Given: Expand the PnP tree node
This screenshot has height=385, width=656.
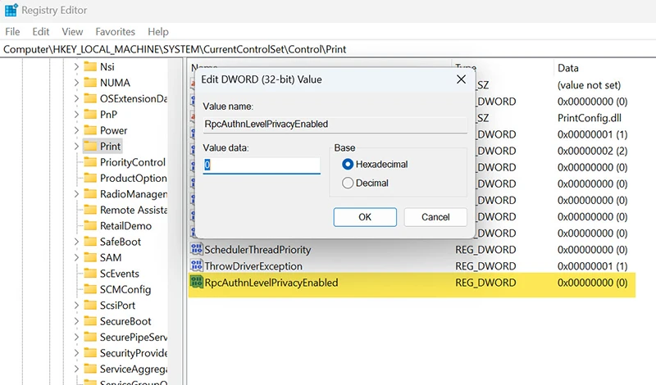Looking at the screenshot, I should [76, 115].
